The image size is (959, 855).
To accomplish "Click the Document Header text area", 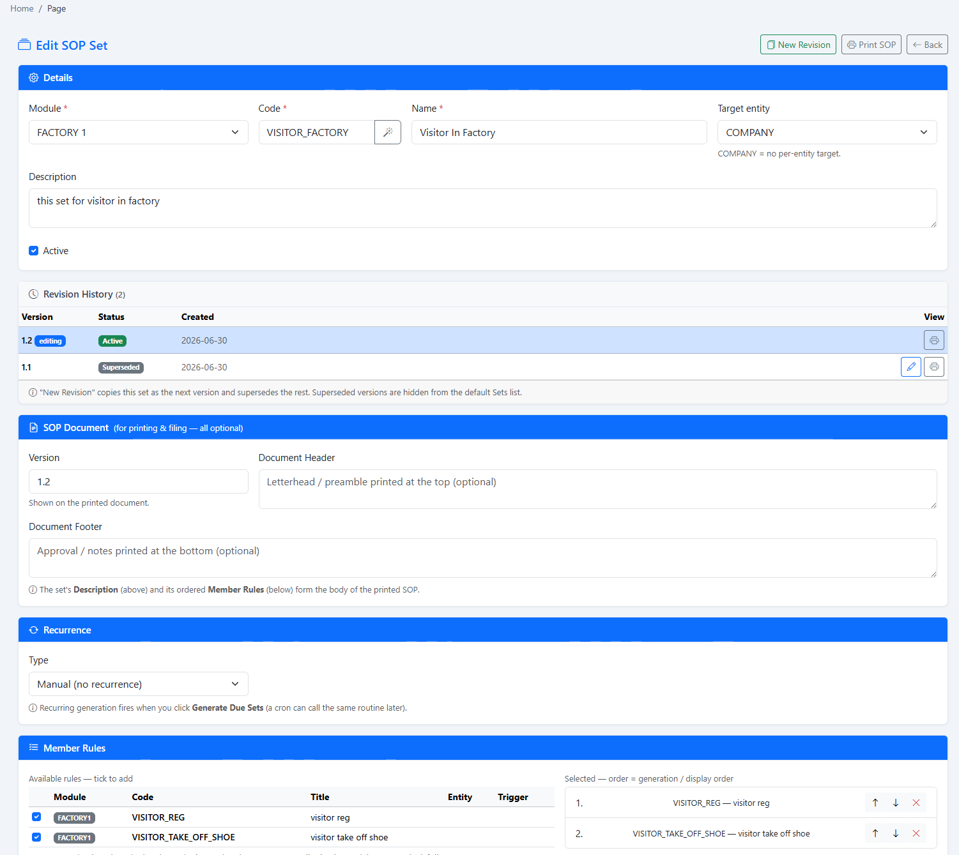I will click(x=598, y=489).
